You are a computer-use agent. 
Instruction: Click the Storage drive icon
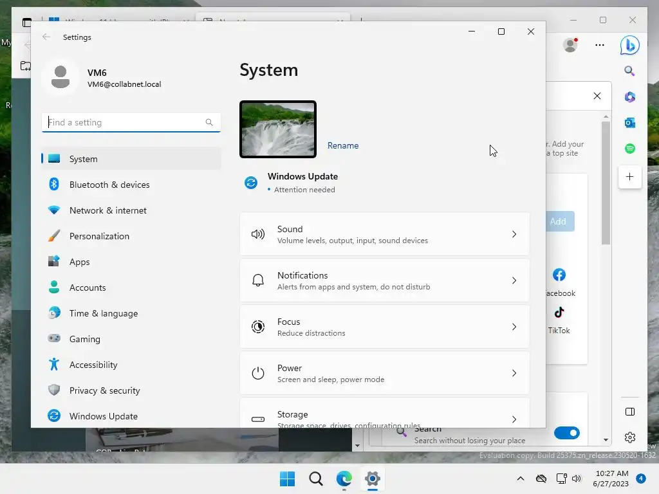pyautogui.click(x=258, y=419)
